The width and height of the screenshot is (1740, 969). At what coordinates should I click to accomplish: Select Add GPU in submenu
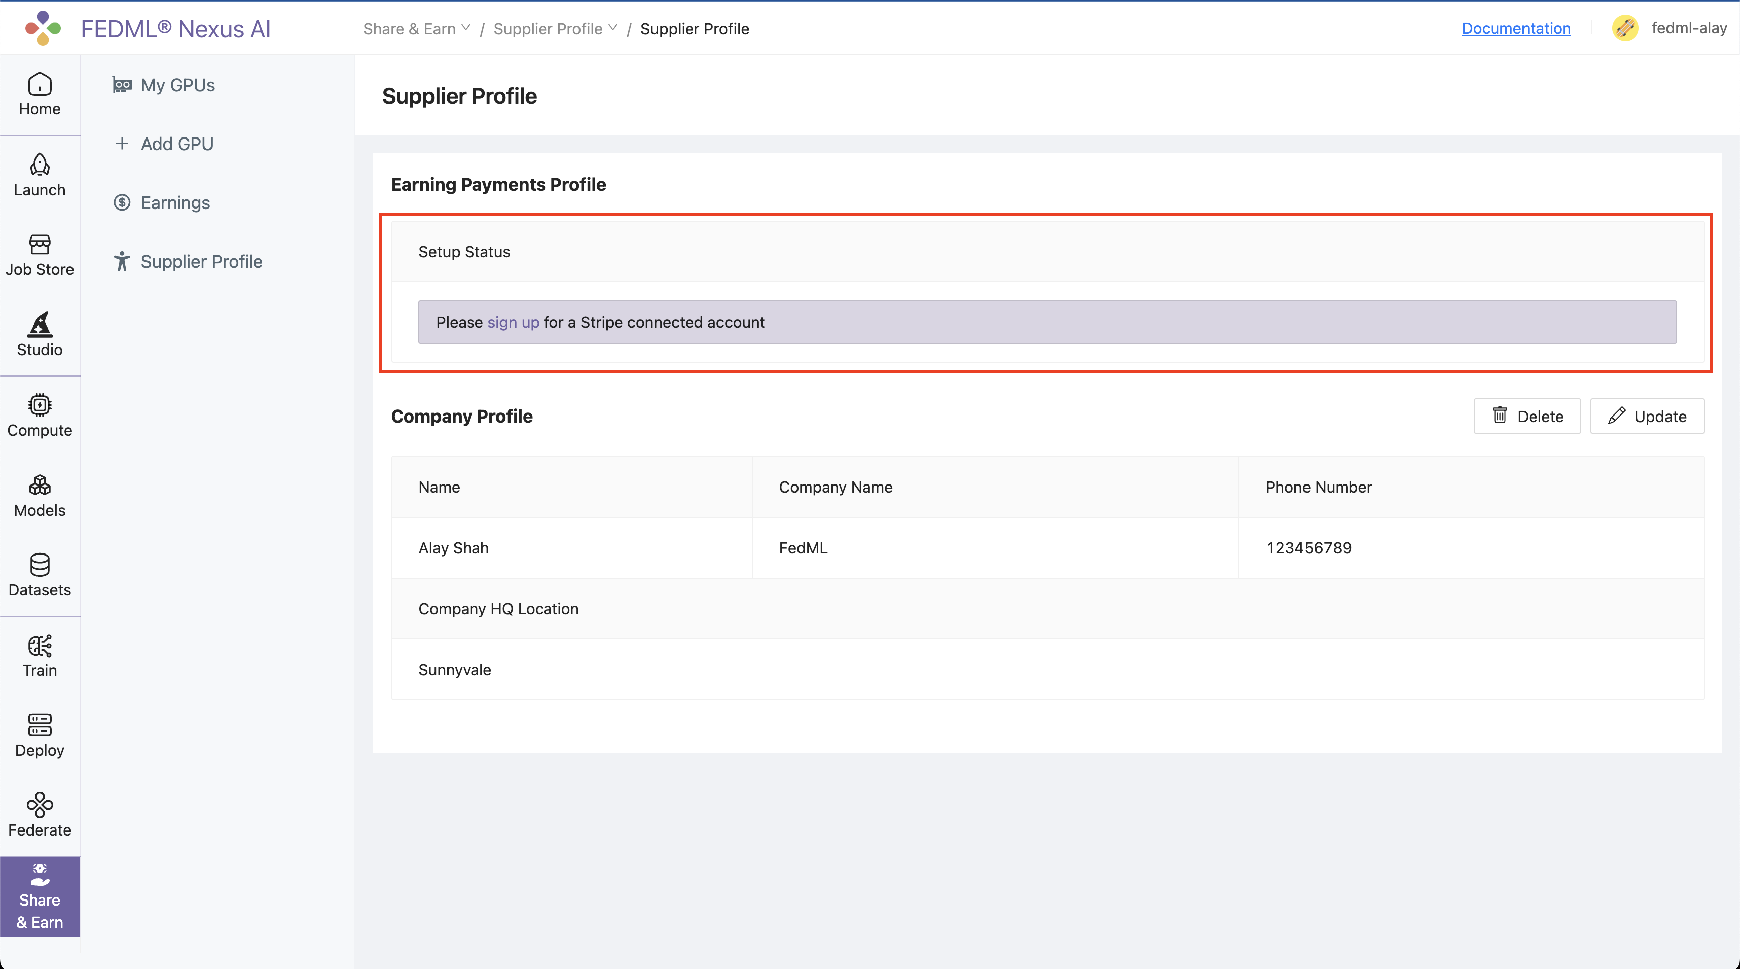pos(177,144)
